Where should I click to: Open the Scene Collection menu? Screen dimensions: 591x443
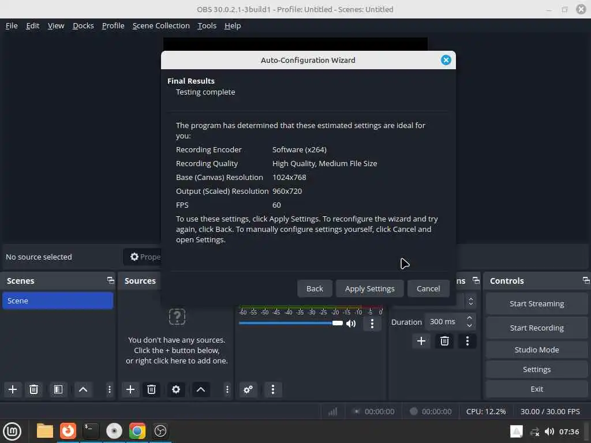click(161, 25)
